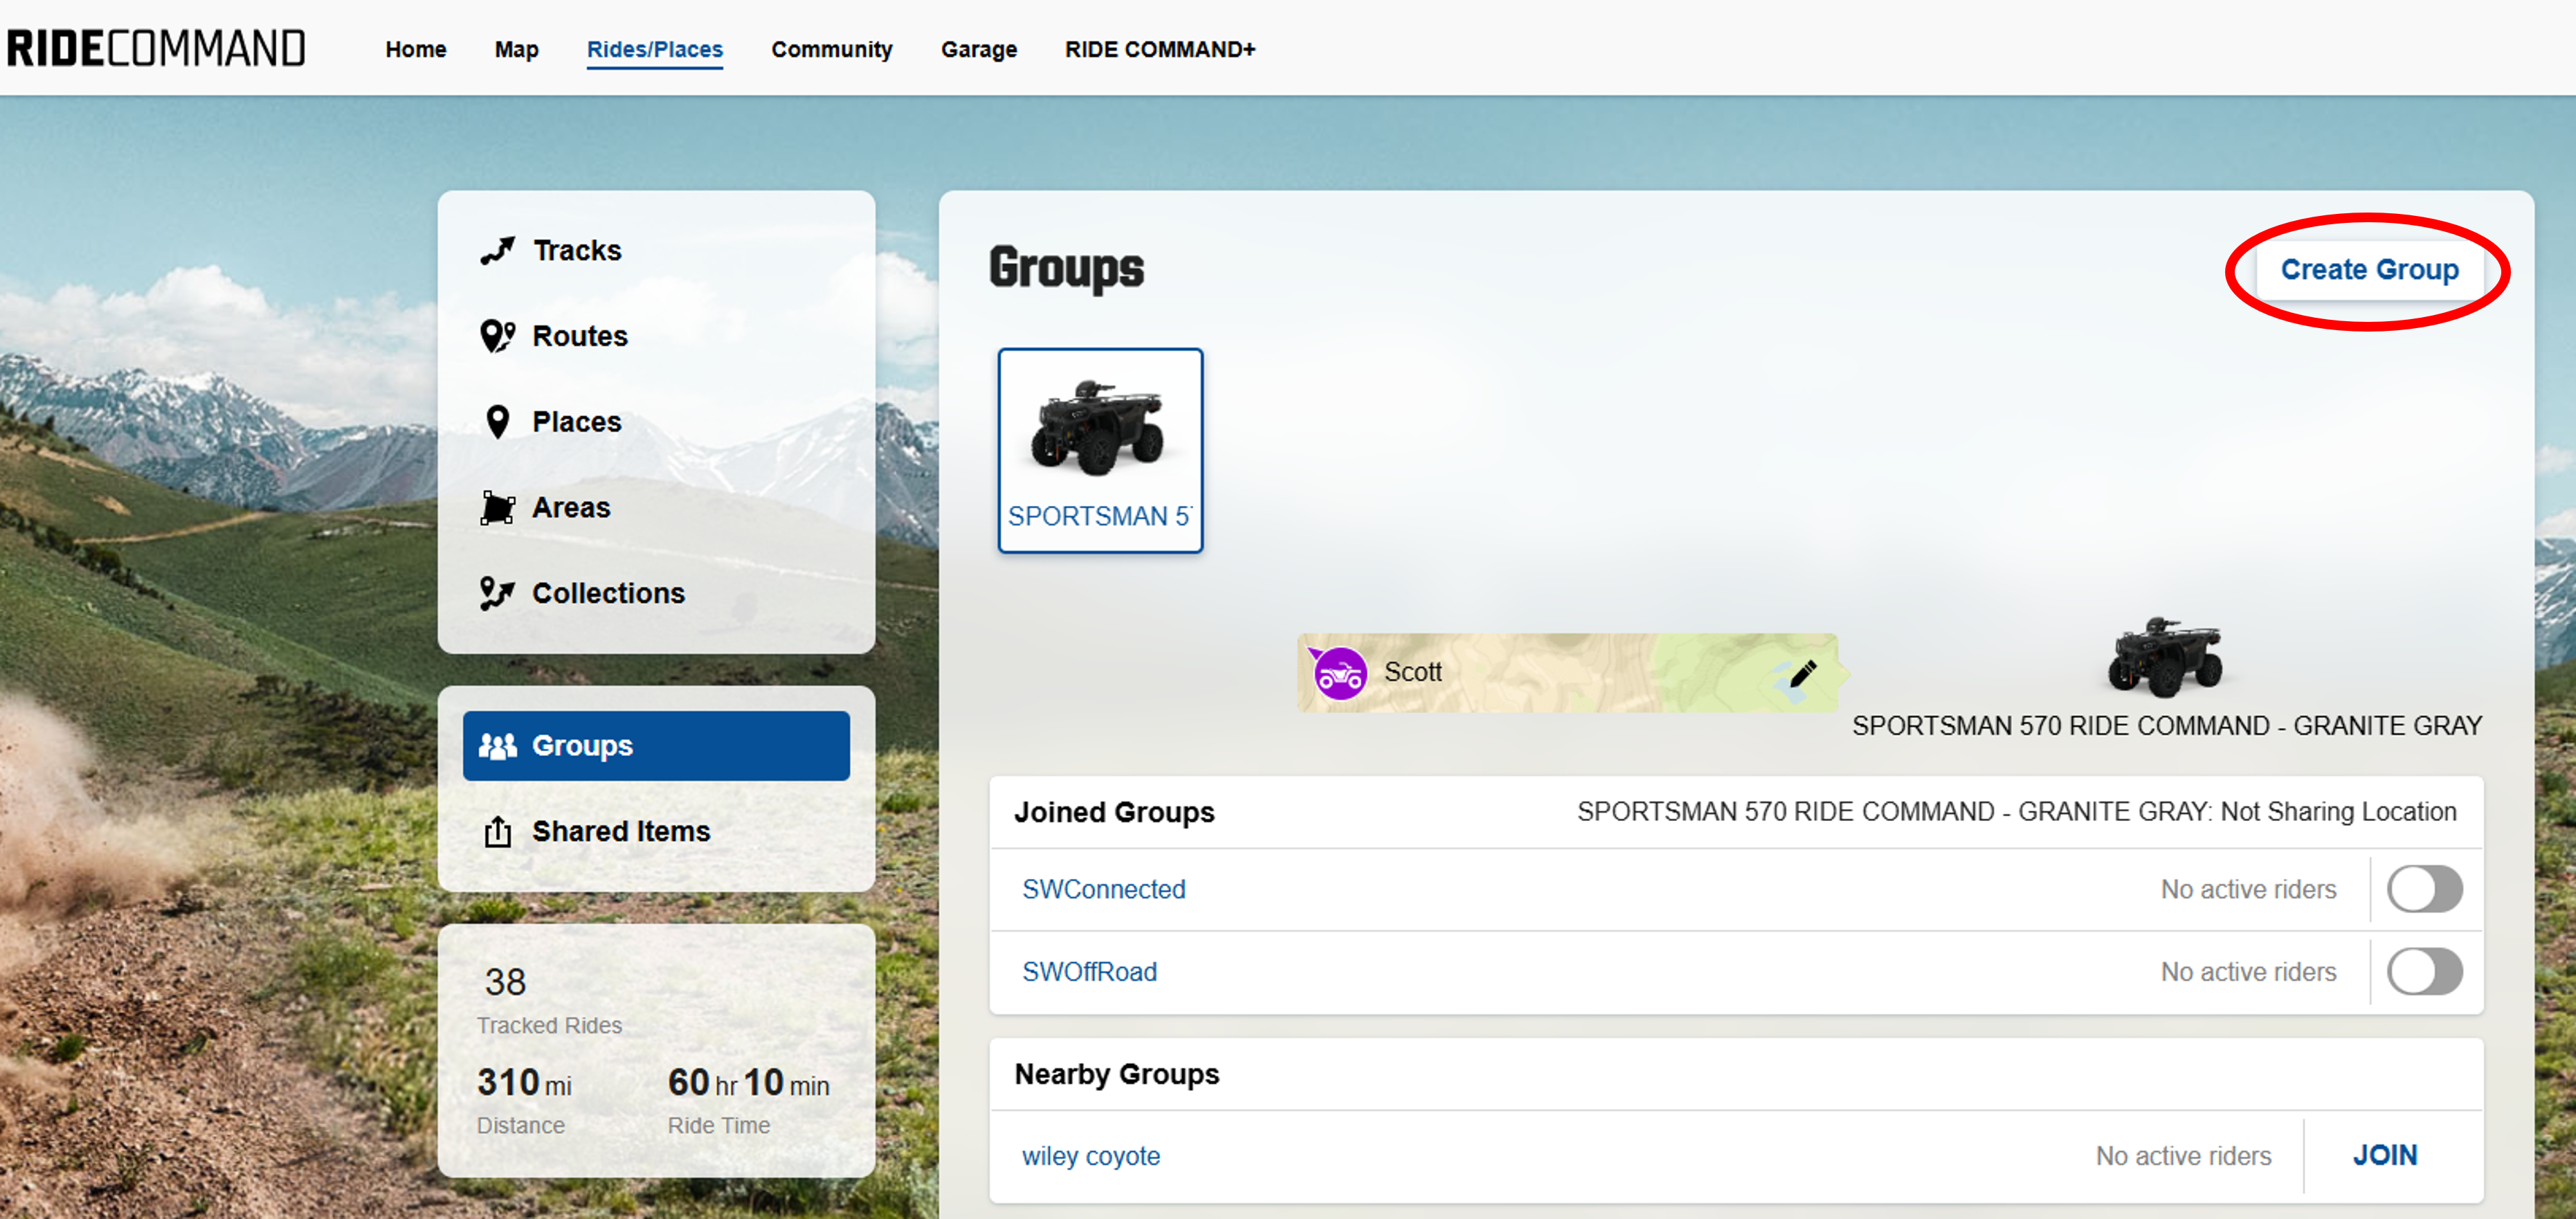The width and height of the screenshot is (2576, 1219).
Task: Open the wiley coyote group link
Action: click(1091, 1156)
